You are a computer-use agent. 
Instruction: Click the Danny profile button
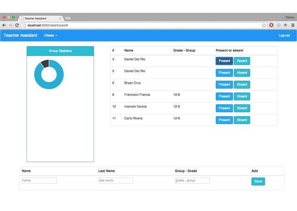click(290, 17)
